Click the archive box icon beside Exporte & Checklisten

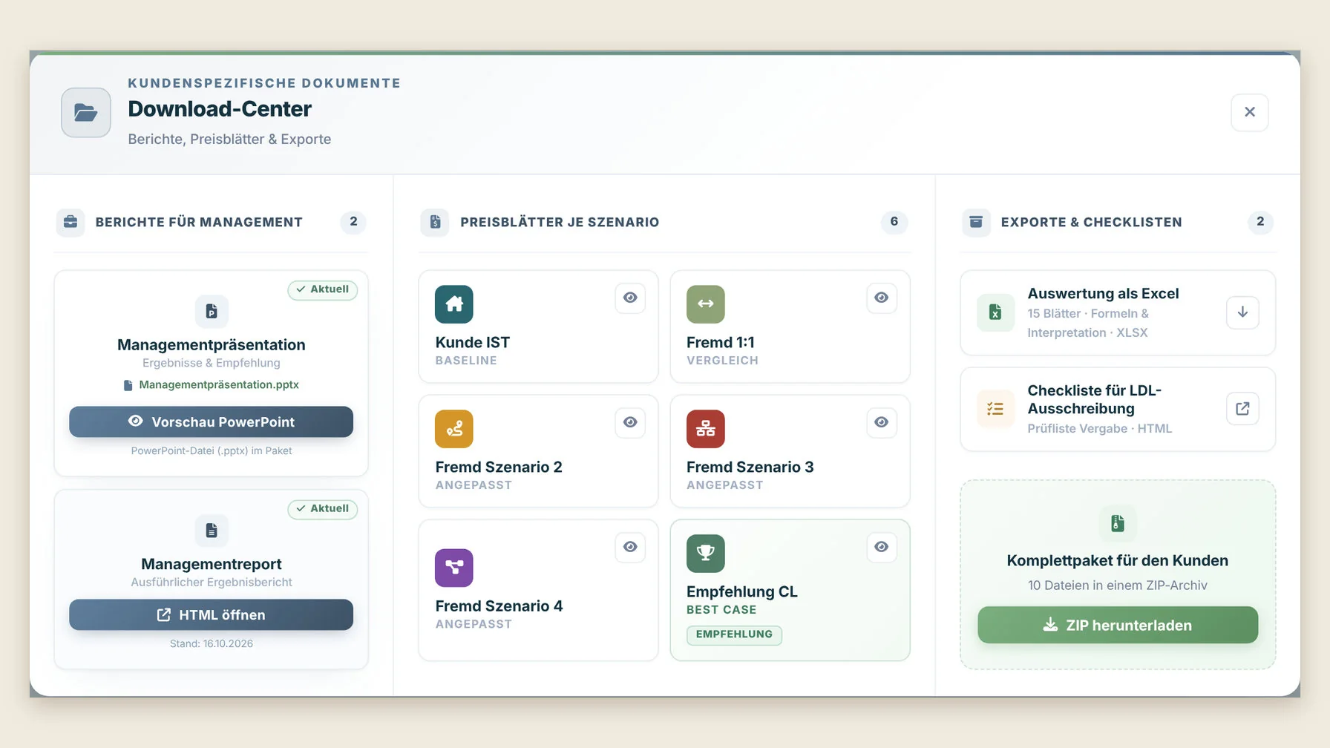tap(976, 222)
